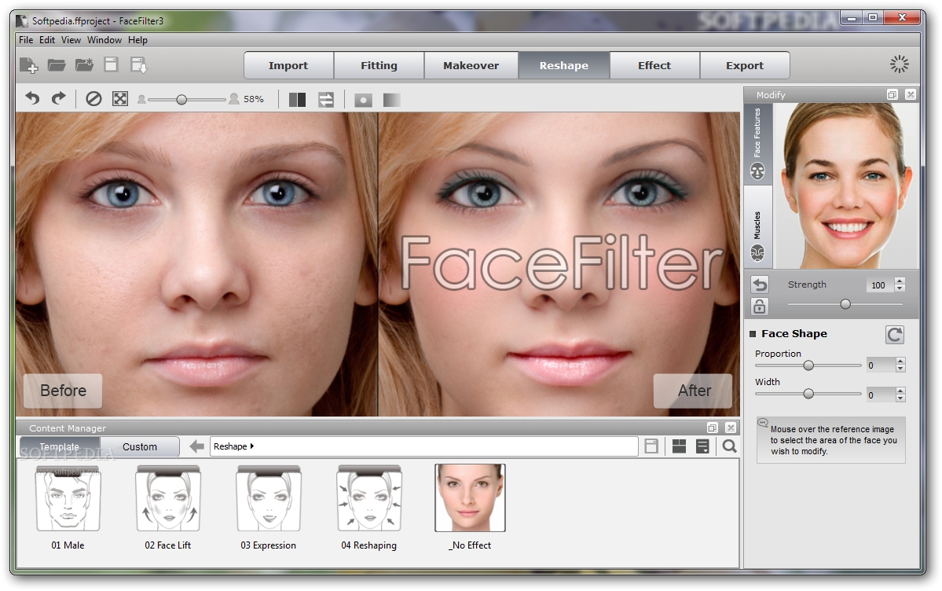This screenshot has width=942, height=591.
Task: Click the cancel/no-effect circle icon
Action: click(x=93, y=98)
